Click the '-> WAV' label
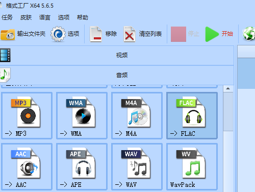255x192 pixels. [126, 184]
